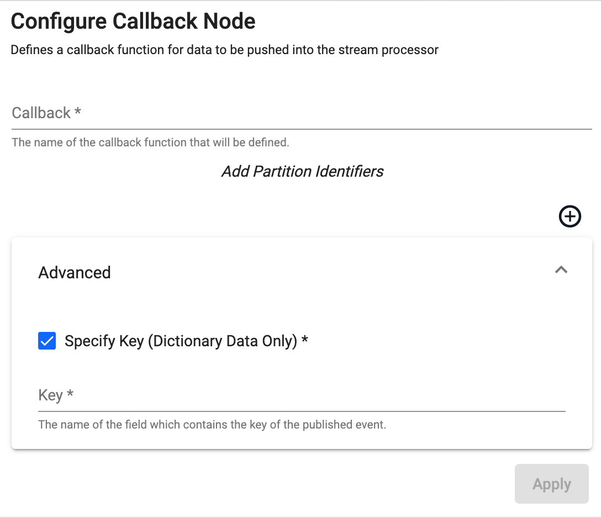The image size is (601, 518).
Task: Focus the Callback name input field
Action: [x=302, y=113]
